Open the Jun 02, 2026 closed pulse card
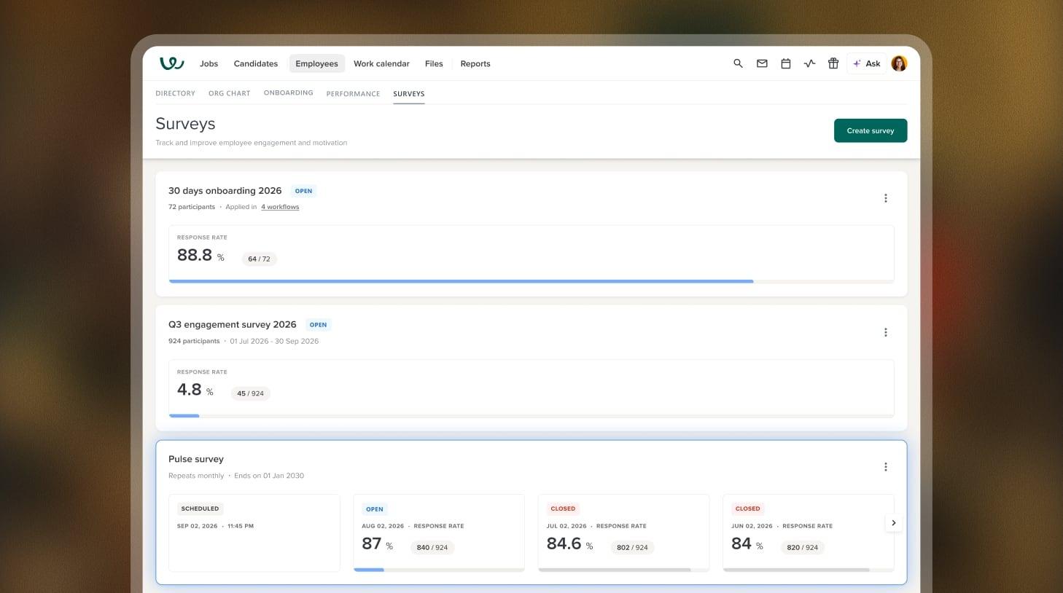1063x593 pixels. point(809,533)
